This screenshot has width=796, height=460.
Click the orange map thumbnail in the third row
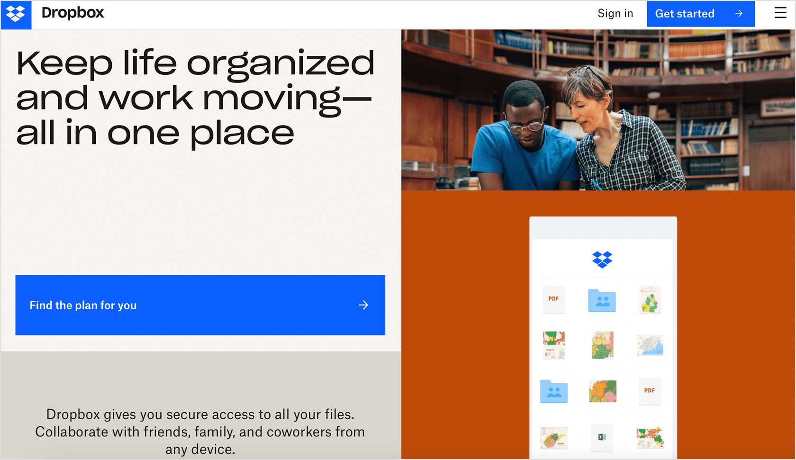[602, 390]
